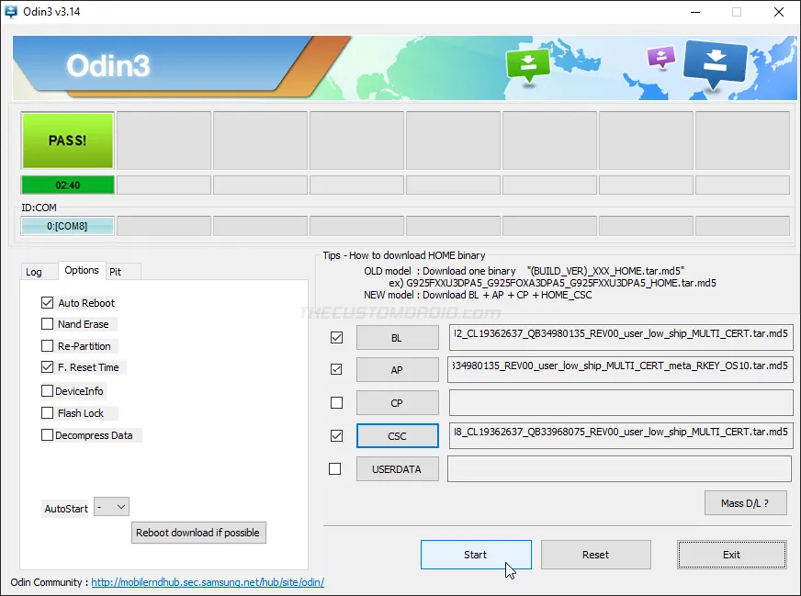Screen dimensions: 801x596
Task: Select the Options tab
Action: point(82,270)
